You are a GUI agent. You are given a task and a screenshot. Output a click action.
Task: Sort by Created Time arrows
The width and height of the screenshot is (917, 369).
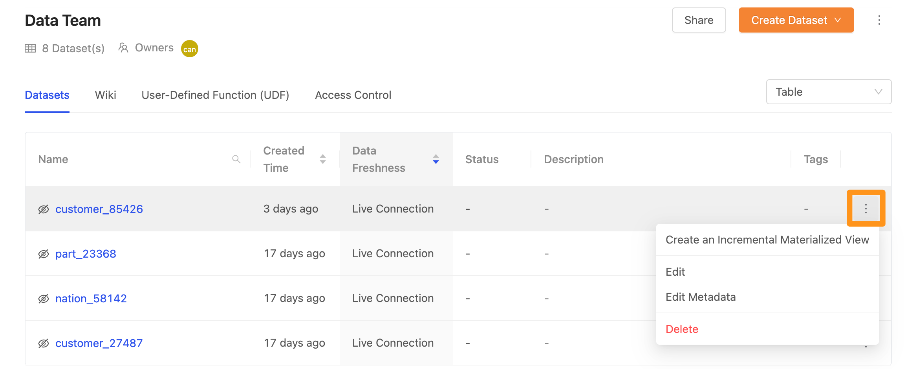pyautogui.click(x=323, y=159)
